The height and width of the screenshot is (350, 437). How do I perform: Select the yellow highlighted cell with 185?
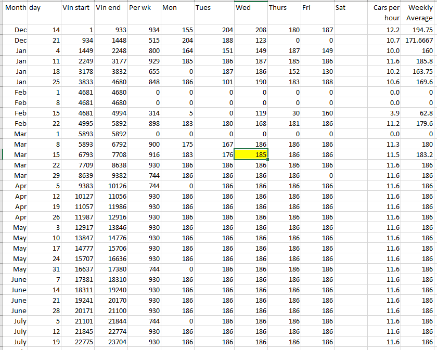pyautogui.click(x=250, y=154)
